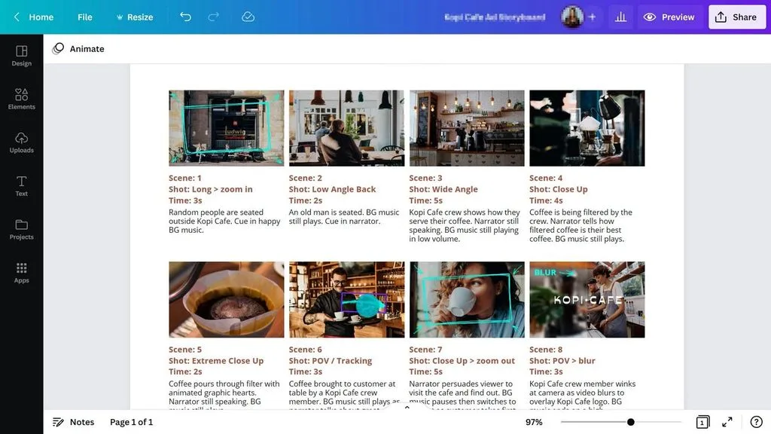This screenshot has width=771, height=434.
Task: Open the help question mark icon
Action: (756, 422)
